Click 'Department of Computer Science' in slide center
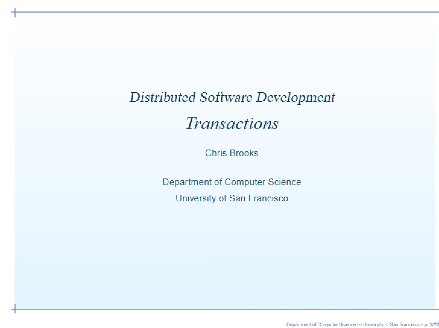Screen dimensions: 439x328 point(232,182)
